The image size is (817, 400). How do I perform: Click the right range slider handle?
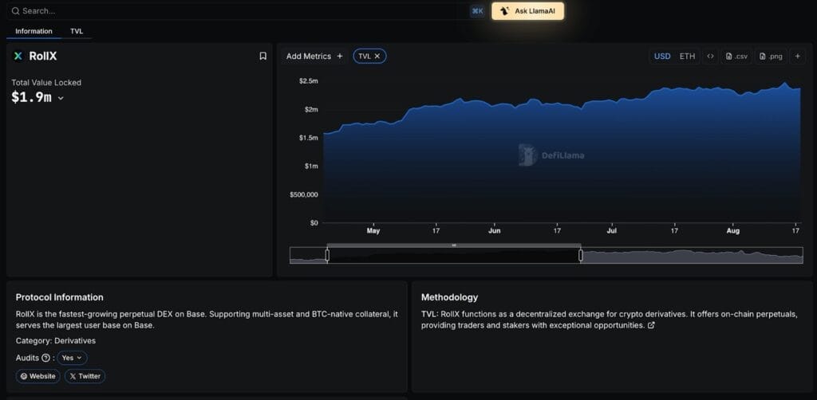pos(581,255)
